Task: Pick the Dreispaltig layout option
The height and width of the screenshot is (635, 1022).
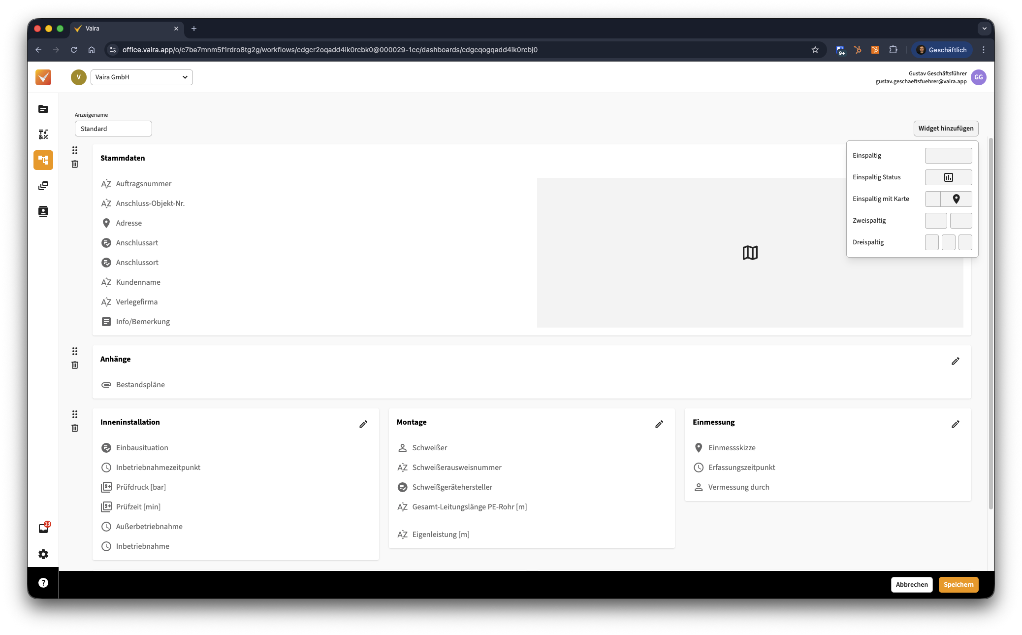Action: click(x=948, y=242)
